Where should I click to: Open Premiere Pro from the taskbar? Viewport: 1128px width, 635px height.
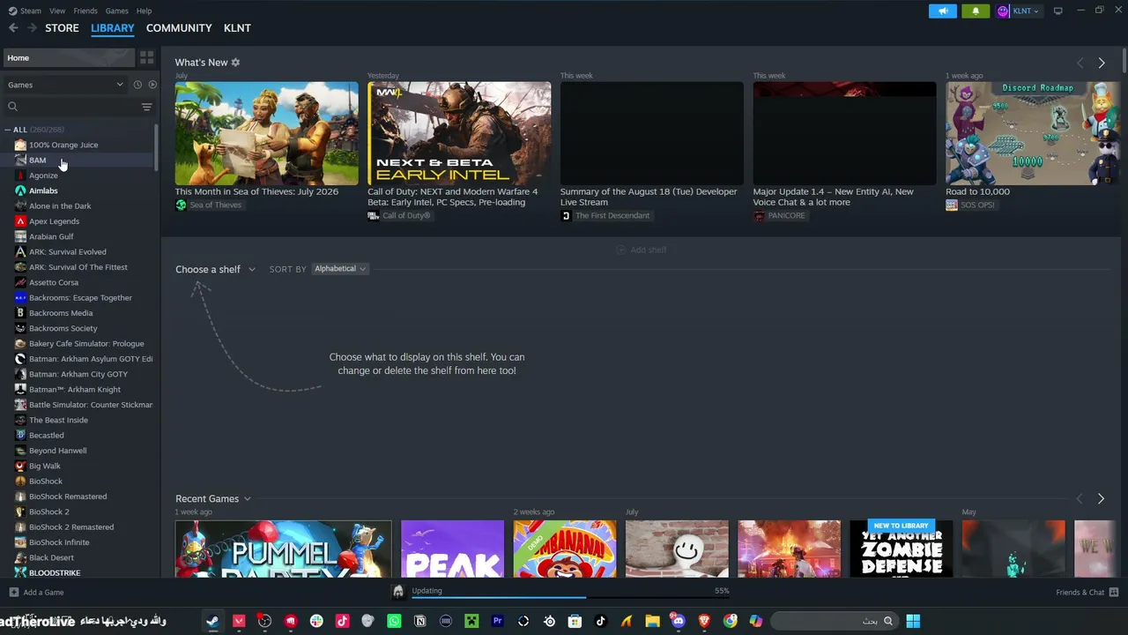[497, 621]
